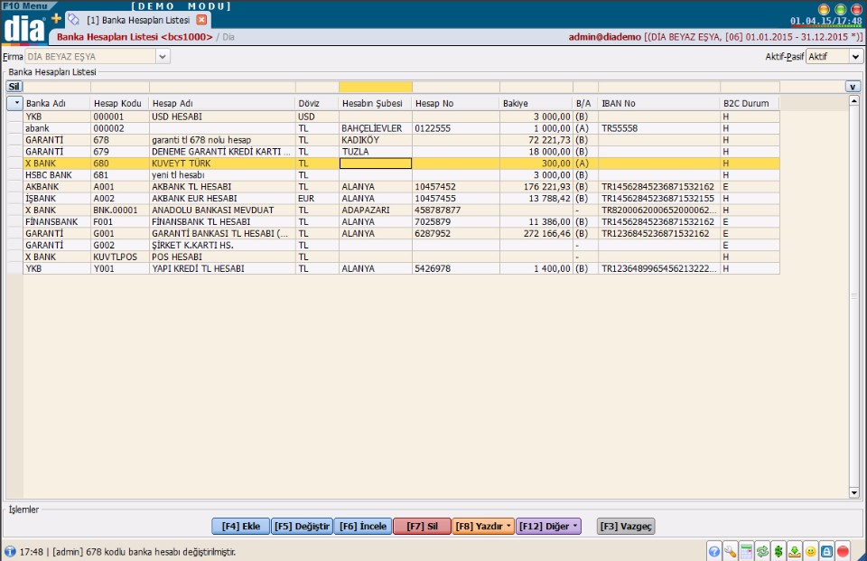Screen dimensions: 867x561
Task: Click the yellow smiley face icon
Action: click(811, 552)
